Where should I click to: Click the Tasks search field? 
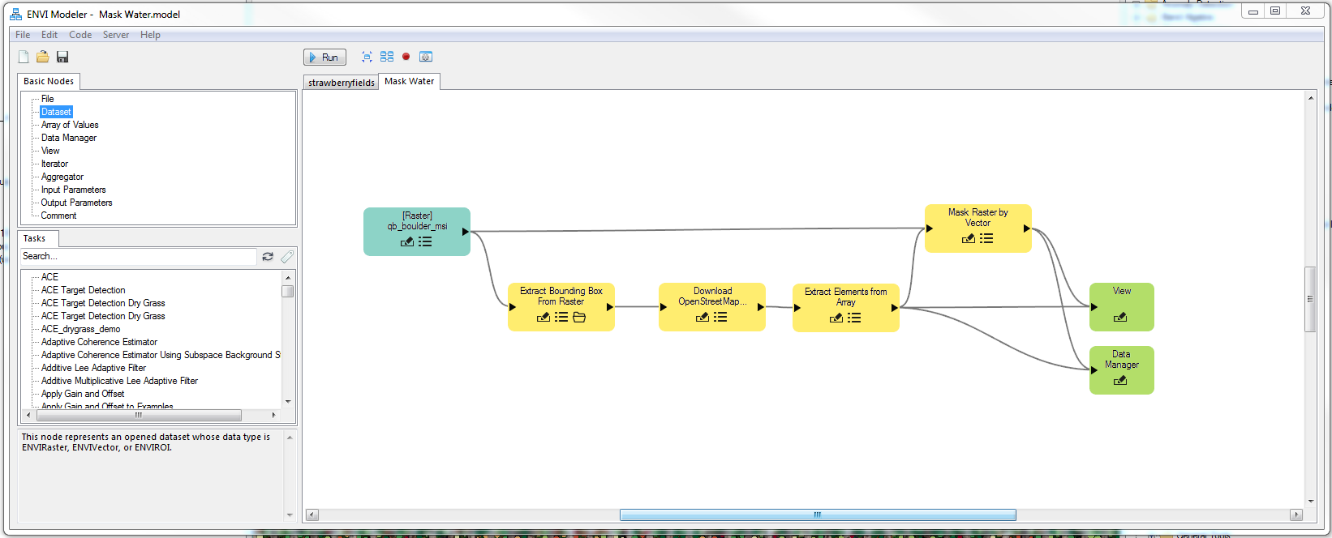tap(138, 256)
